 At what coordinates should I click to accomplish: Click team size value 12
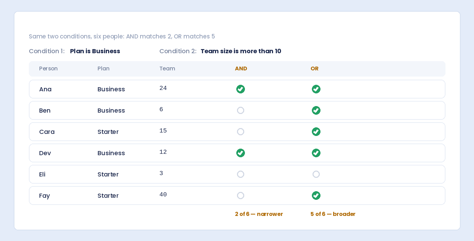[x=163, y=152]
